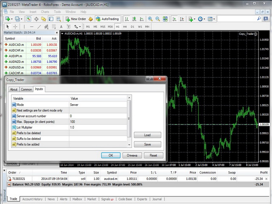Image resolution: width=272 pixels, height=204 pixels.
Task: Switch to M1 timeframe
Action: pos(88,26)
